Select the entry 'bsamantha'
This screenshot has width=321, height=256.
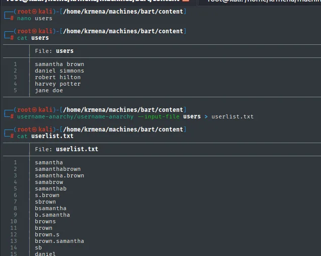pos(50,208)
